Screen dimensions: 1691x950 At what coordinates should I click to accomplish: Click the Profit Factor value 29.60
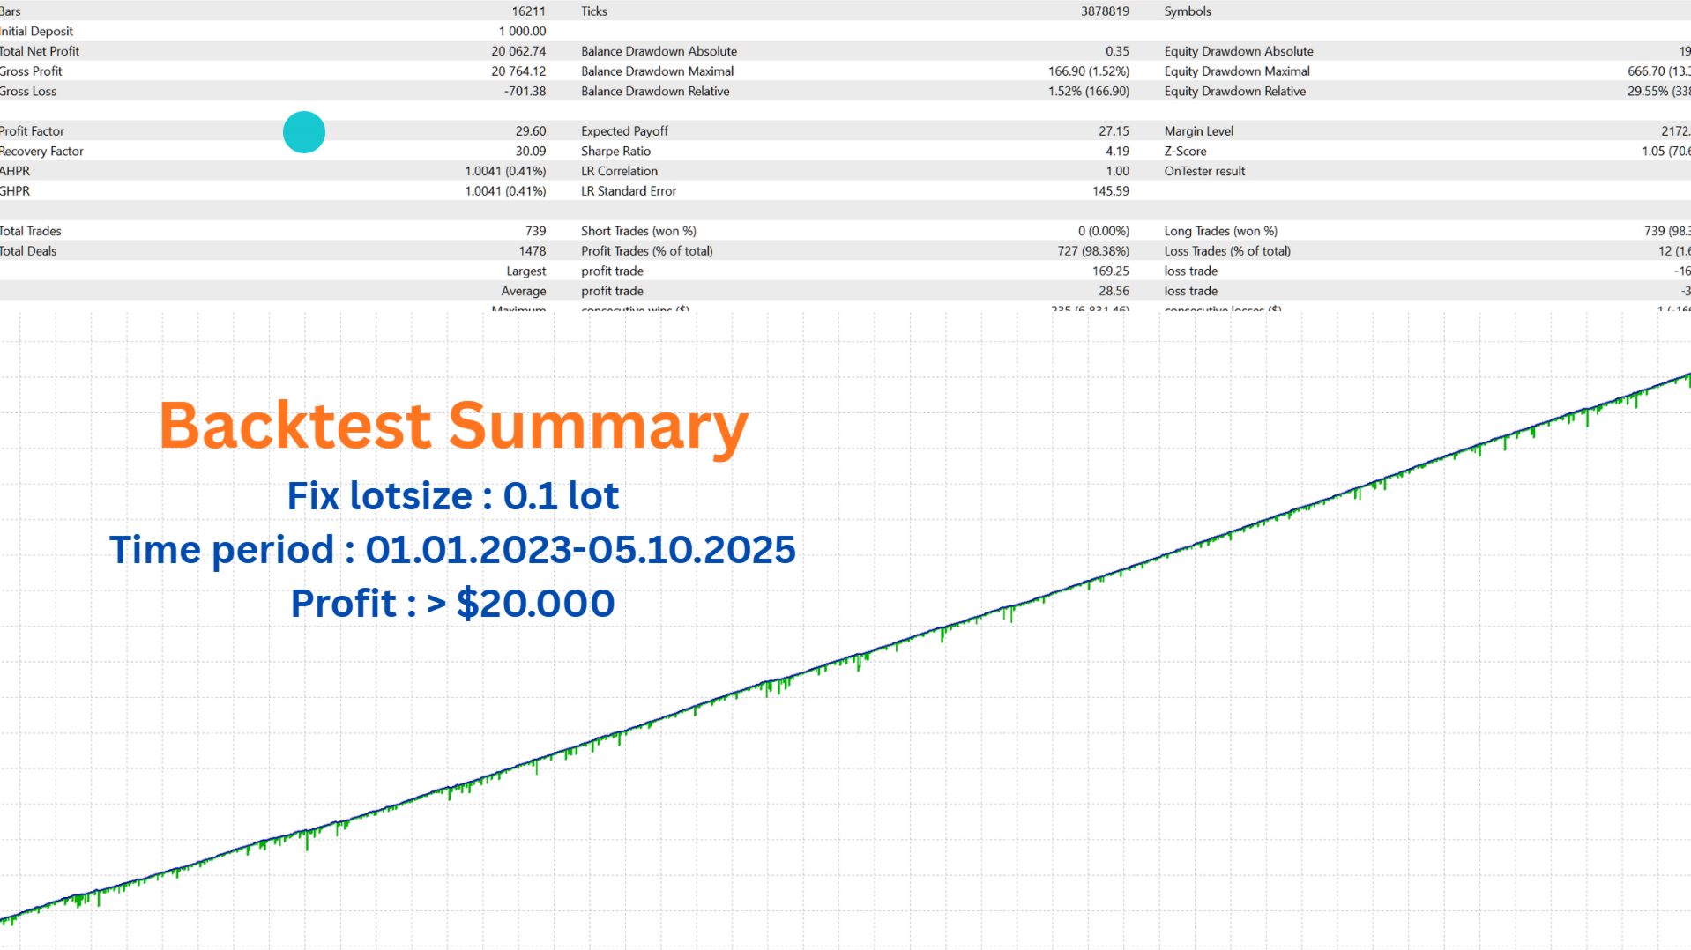click(x=530, y=130)
